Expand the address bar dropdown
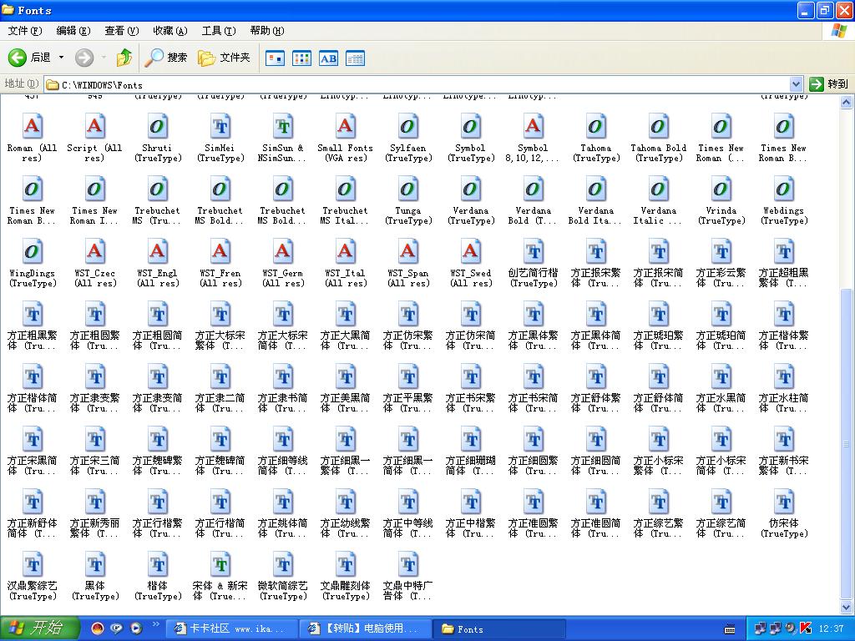The height and width of the screenshot is (641, 855). (796, 84)
